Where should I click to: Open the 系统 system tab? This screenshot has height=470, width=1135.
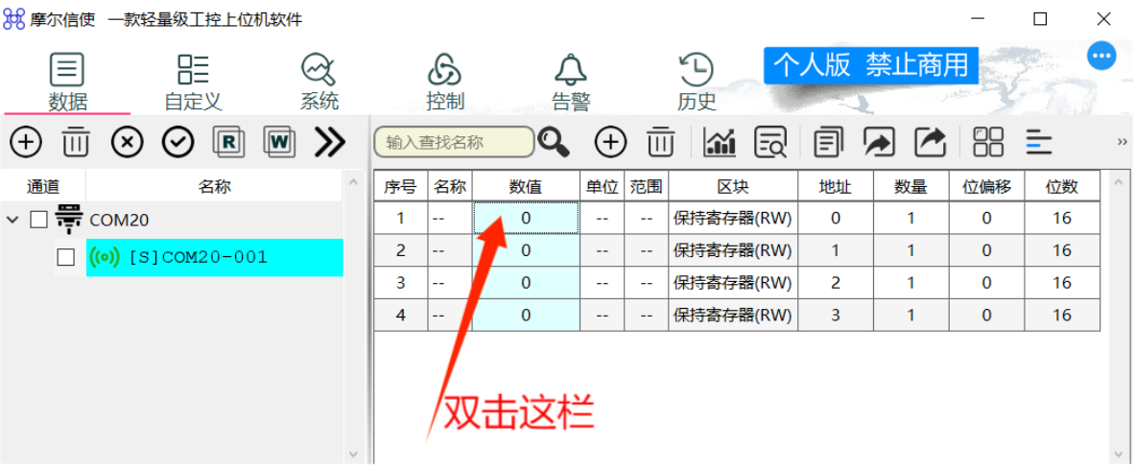coord(319,82)
